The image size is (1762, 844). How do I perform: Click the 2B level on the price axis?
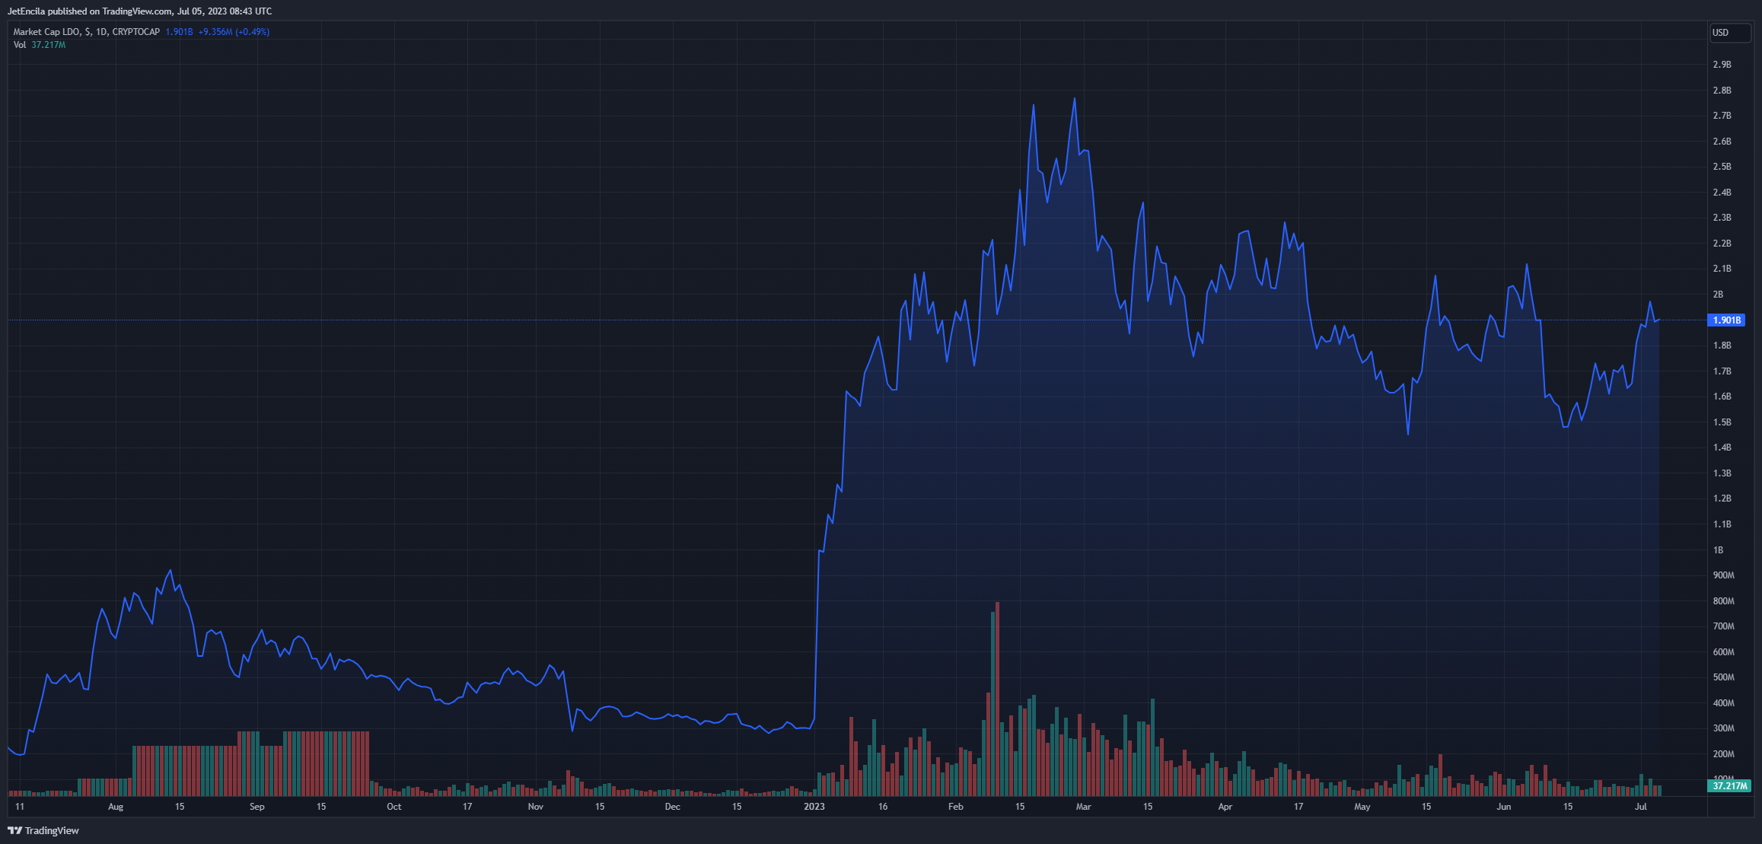click(1718, 295)
